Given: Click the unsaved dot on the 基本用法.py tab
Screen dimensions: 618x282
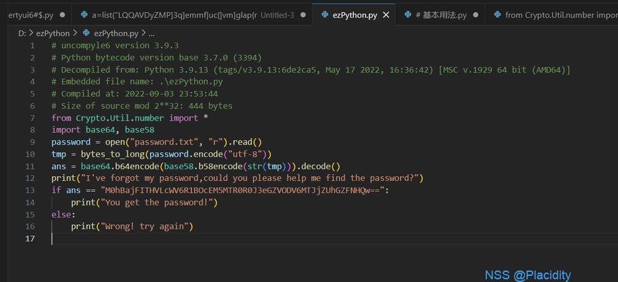Looking at the screenshot, I should 475,15.
